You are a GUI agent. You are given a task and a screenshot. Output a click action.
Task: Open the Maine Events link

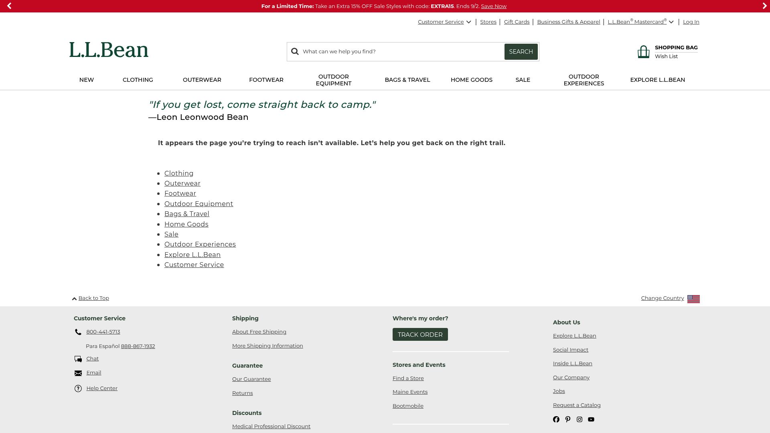(x=410, y=392)
